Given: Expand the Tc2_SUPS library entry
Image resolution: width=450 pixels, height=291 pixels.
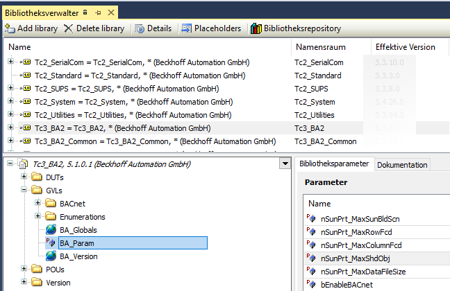Looking at the screenshot, I should pos(10,88).
